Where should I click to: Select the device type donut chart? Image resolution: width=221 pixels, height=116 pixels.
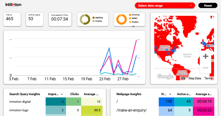click(85, 19)
